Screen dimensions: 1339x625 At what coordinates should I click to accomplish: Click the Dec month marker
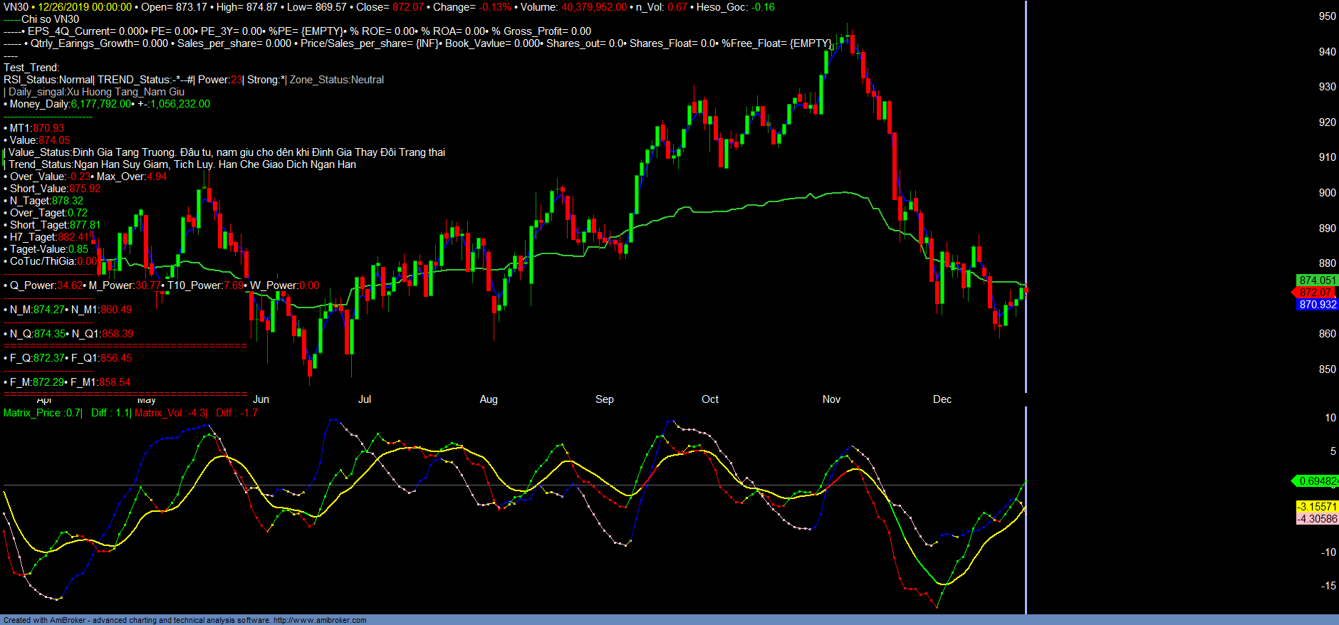[x=942, y=399]
